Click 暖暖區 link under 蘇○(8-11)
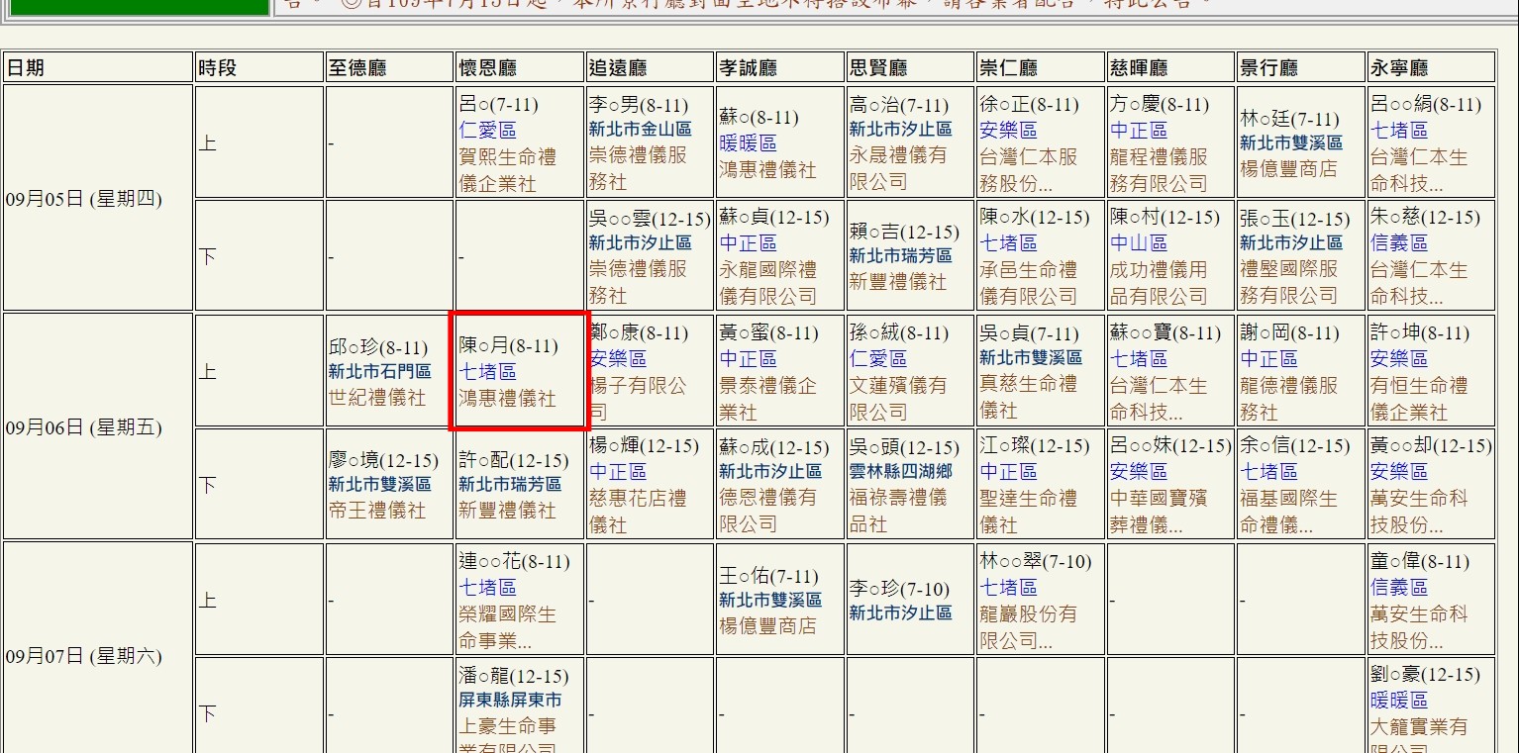Screen dimensions: 1519x753 pyautogui.click(x=748, y=143)
